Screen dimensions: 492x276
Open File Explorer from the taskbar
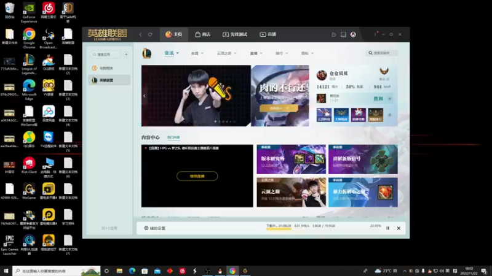pyautogui.click(x=119, y=270)
